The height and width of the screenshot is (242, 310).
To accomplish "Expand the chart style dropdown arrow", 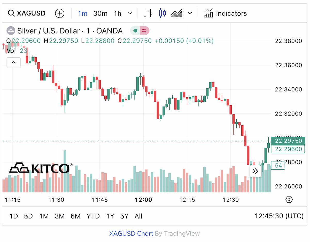I will tap(190, 13).
